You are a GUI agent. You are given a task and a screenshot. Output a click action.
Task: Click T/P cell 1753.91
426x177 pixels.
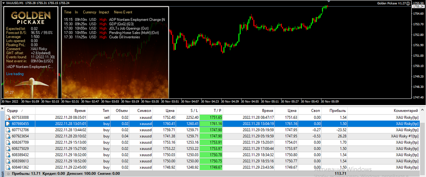click(x=212, y=142)
